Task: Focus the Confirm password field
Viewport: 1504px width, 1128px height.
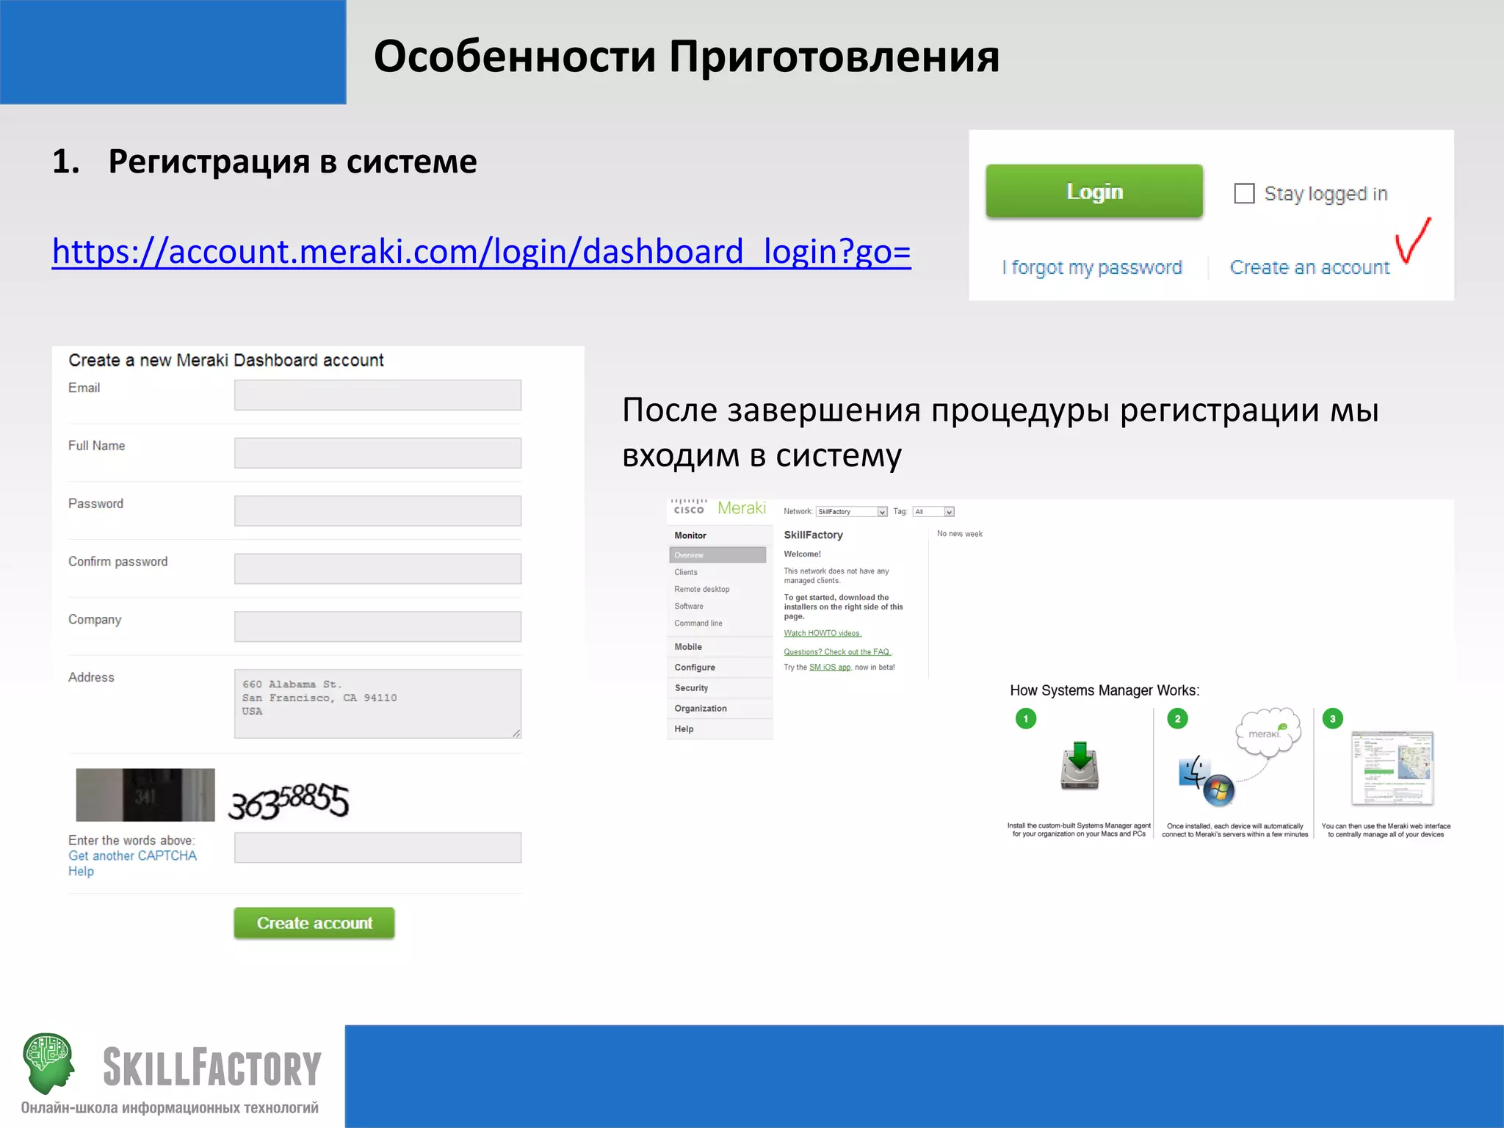Action: [x=377, y=569]
